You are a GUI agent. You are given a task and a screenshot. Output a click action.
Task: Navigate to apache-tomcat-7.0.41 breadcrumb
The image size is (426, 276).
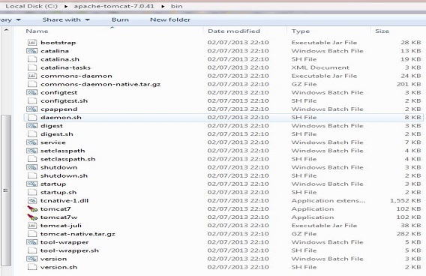point(114,6)
